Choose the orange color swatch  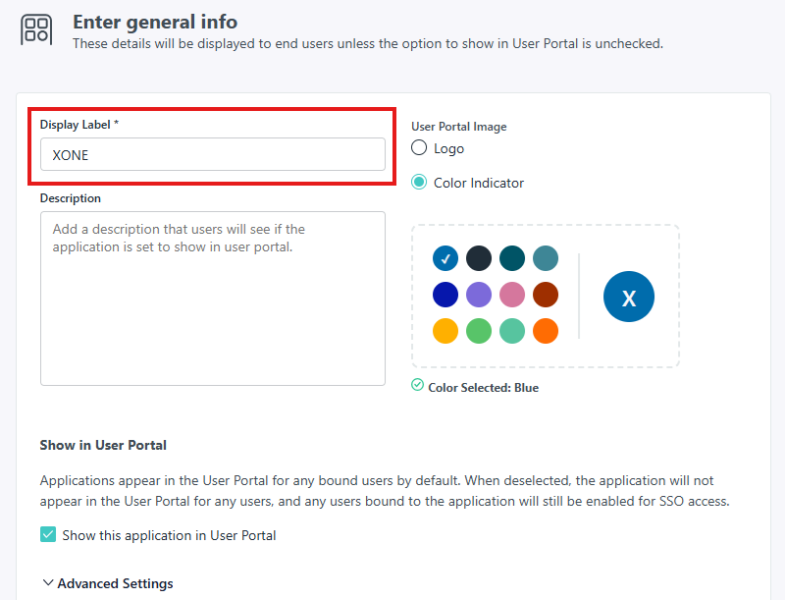click(x=546, y=331)
